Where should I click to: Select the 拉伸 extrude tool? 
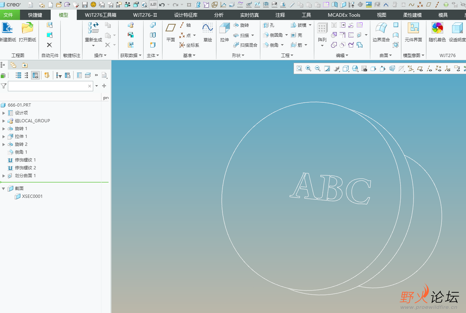225,32
